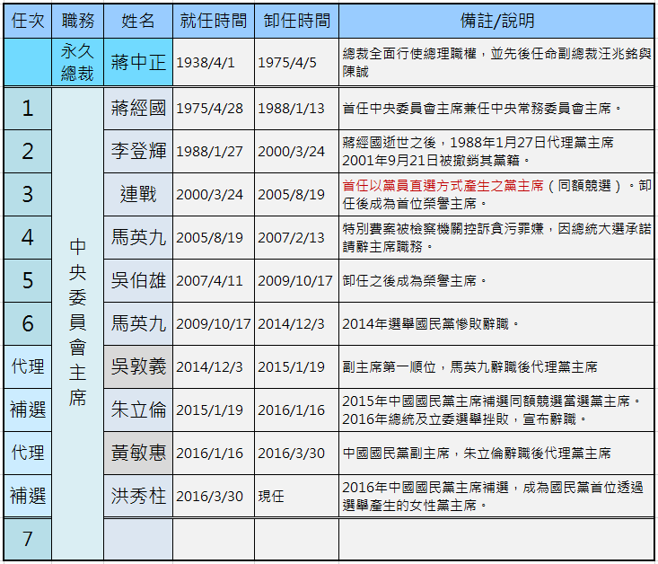Select term number 6 cell
Viewport: 658px width, 564px height.
coord(28,324)
